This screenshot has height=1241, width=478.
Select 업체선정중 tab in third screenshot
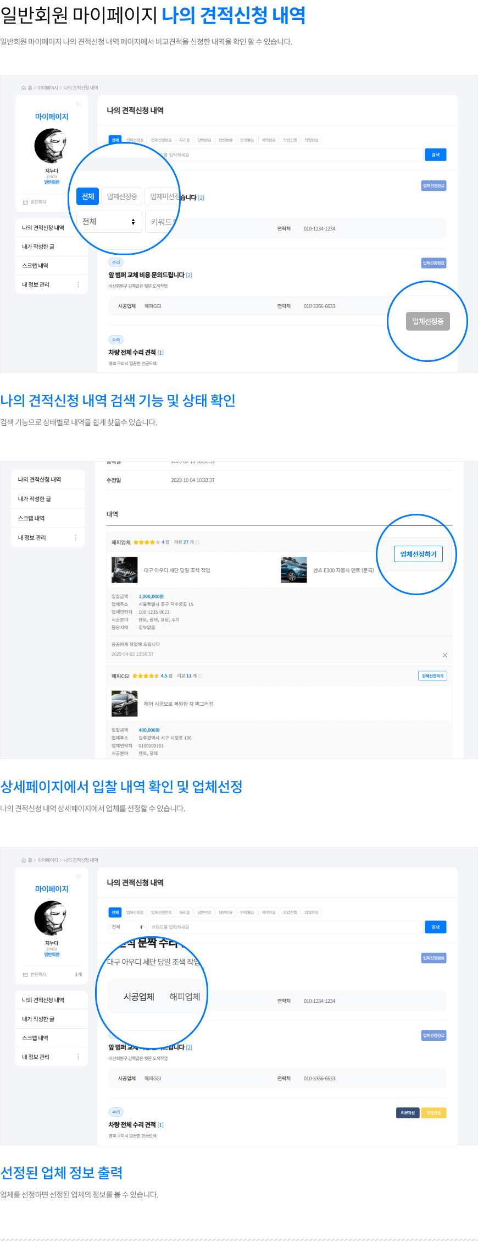[x=135, y=913]
